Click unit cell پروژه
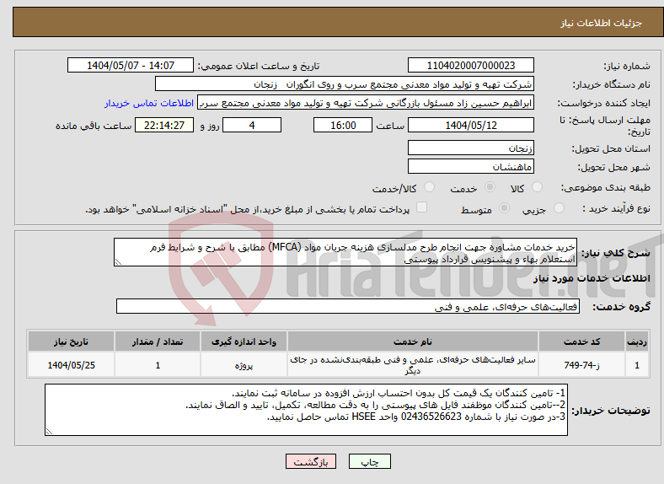Screen dimensions: 664x484 pyautogui.click(x=244, y=365)
